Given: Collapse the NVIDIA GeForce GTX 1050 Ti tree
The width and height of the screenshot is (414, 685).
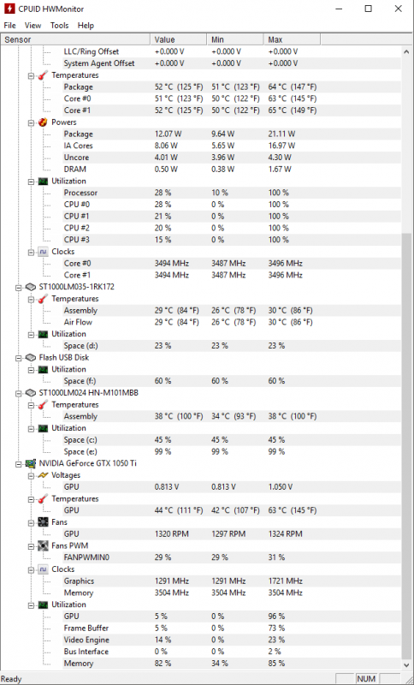Looking at the screenshot, I should click(19, 463).
